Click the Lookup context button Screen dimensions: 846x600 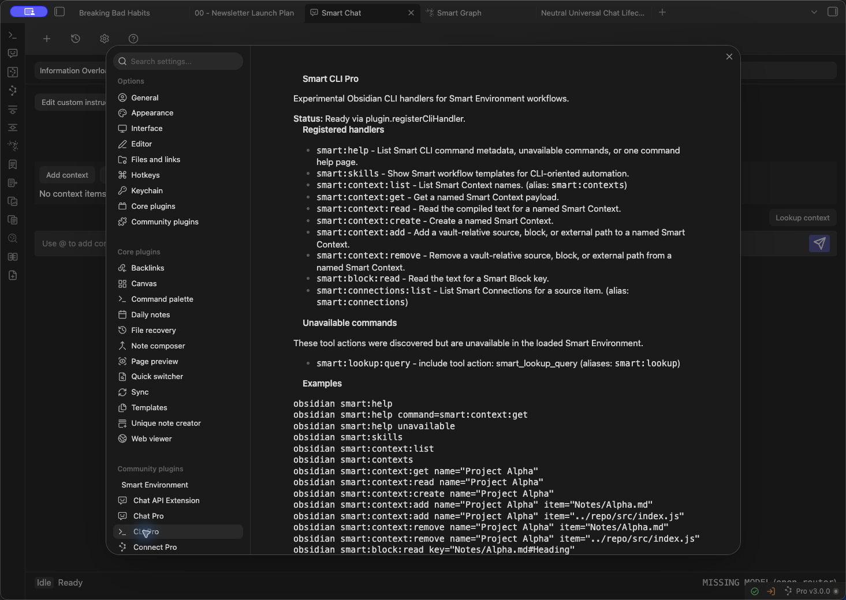pos(802,217)
